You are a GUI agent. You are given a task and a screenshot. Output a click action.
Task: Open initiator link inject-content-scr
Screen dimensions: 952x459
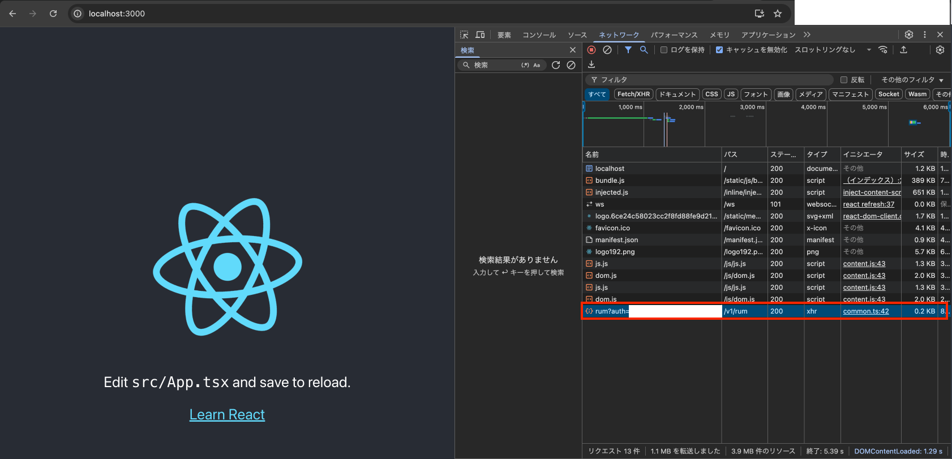click(872, 192)
